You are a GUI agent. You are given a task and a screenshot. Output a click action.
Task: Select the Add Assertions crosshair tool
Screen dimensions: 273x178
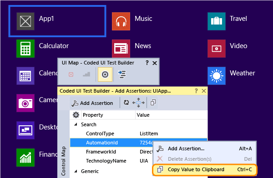[x=105, y=74]
